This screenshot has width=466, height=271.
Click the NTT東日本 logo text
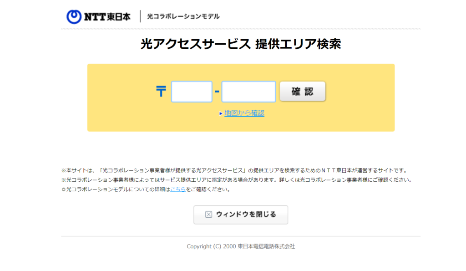[107, 17]
